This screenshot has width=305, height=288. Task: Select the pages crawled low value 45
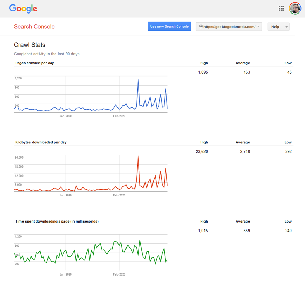tap(289, 72)
